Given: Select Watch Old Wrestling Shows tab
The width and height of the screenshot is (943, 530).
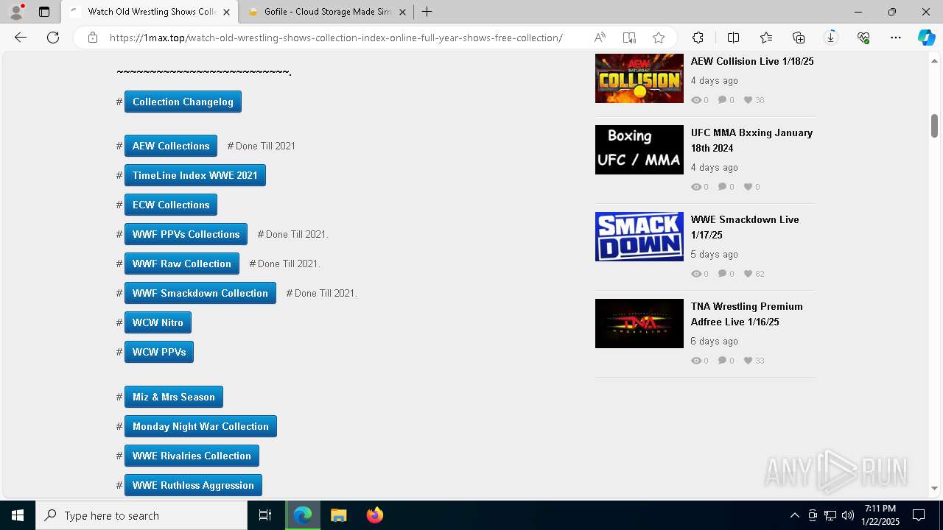Looking at the screenshot, I should tap(150, 12).
